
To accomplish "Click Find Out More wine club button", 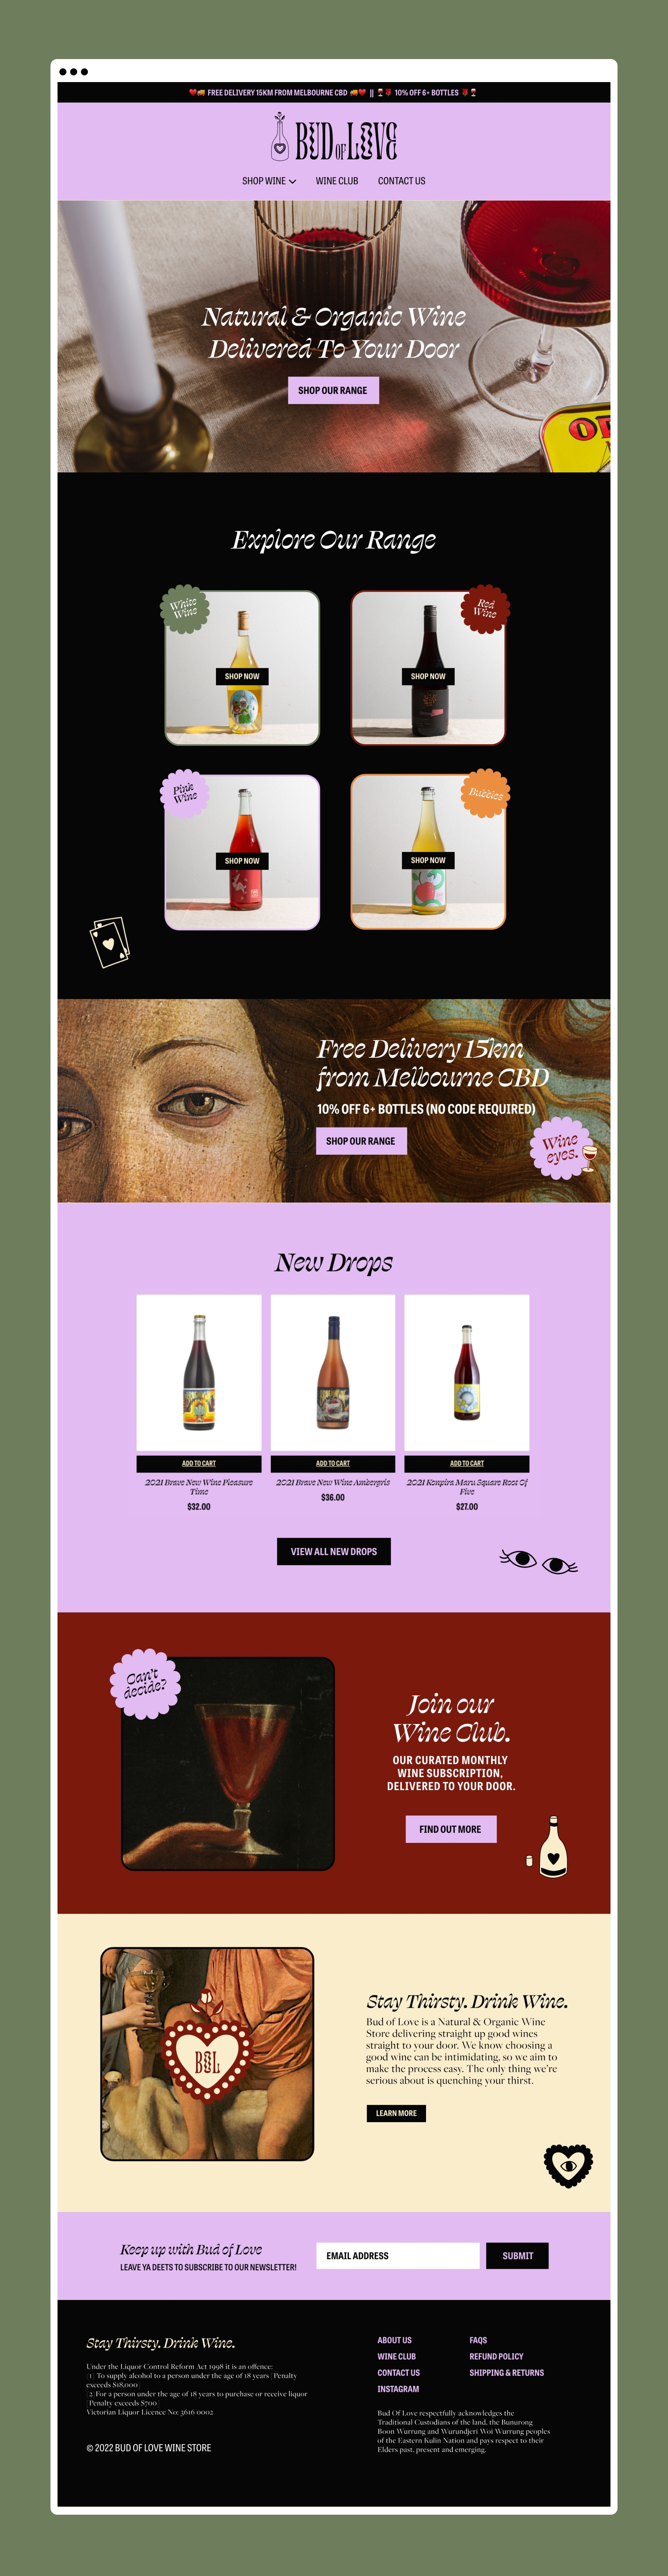I will [x=450, y=1829].
